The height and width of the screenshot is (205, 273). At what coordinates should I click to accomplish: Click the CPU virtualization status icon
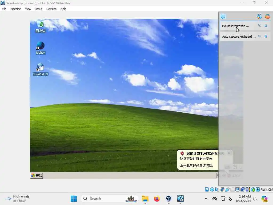[248, 190]
